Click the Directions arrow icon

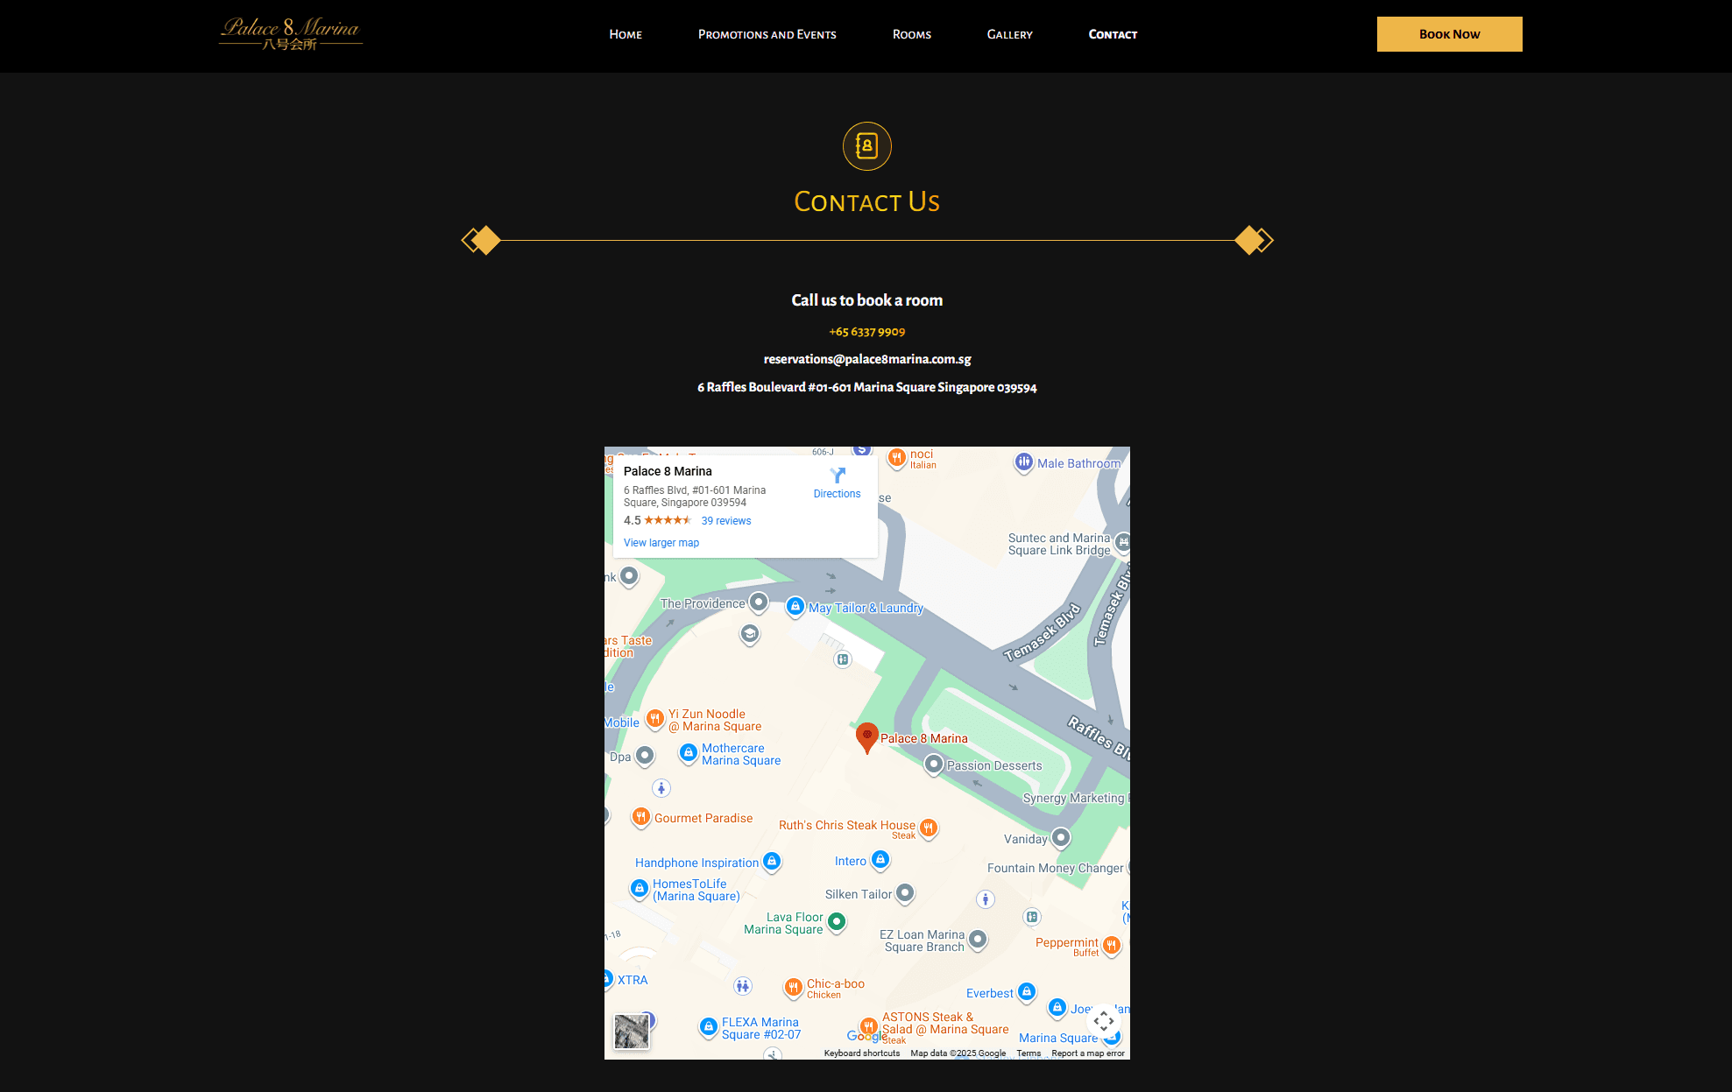838,476
